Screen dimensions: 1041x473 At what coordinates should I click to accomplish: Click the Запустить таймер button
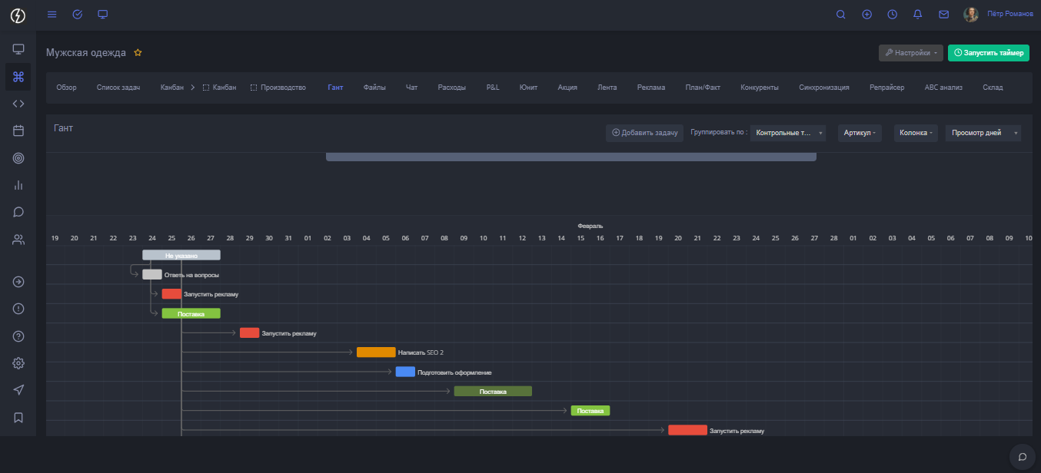point(989,53)
